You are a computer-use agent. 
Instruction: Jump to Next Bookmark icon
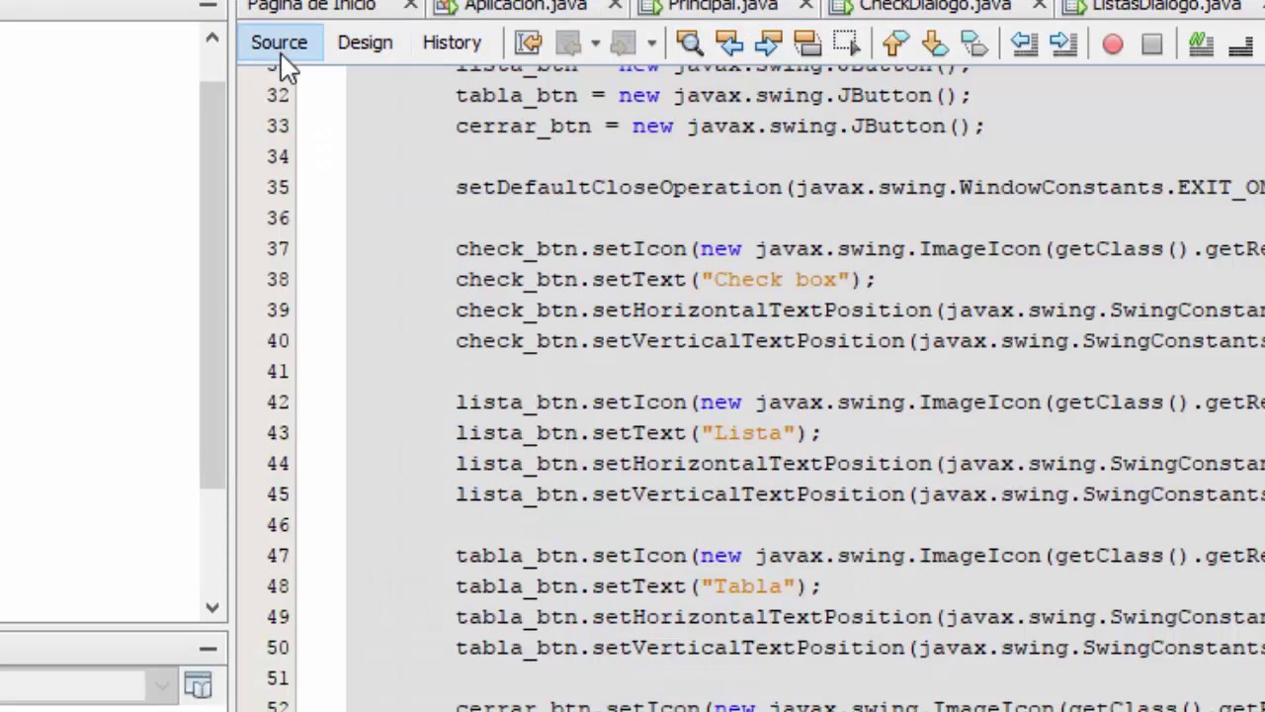(x=935, y=43)
